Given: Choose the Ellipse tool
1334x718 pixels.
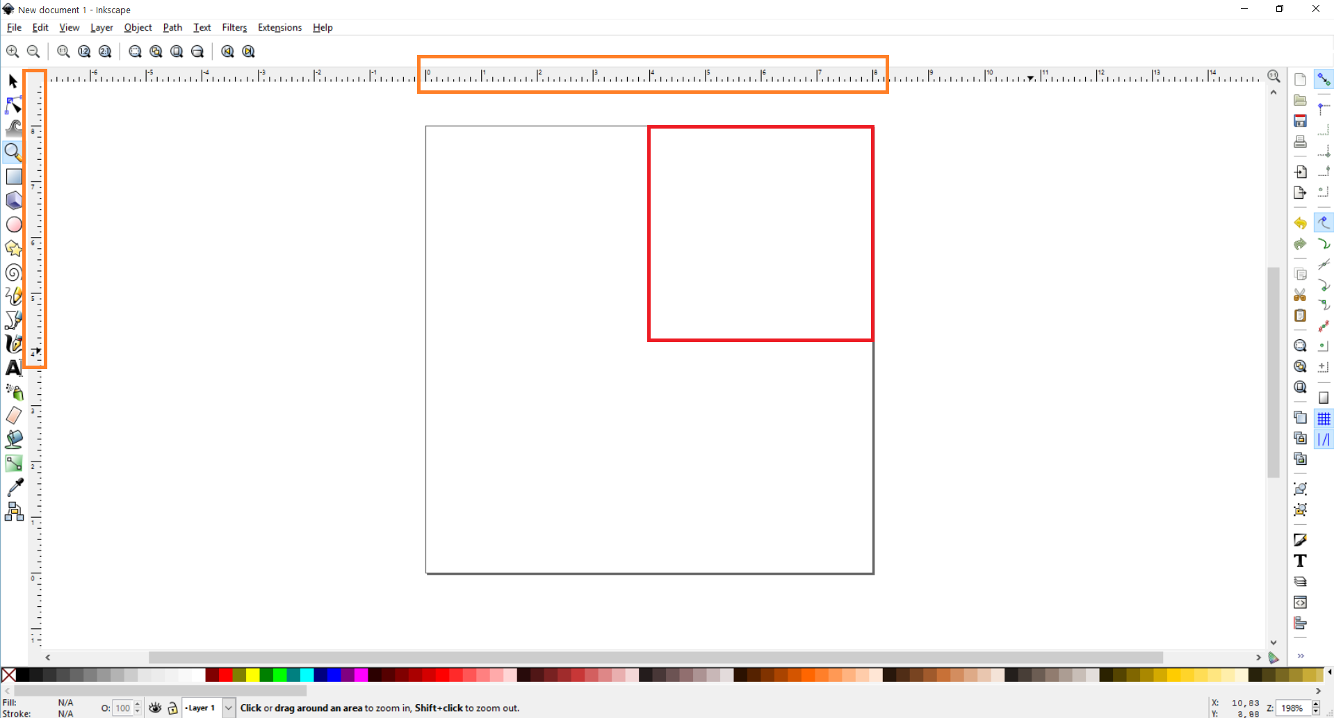Looking at the screenshot, I should coord(13,224).
